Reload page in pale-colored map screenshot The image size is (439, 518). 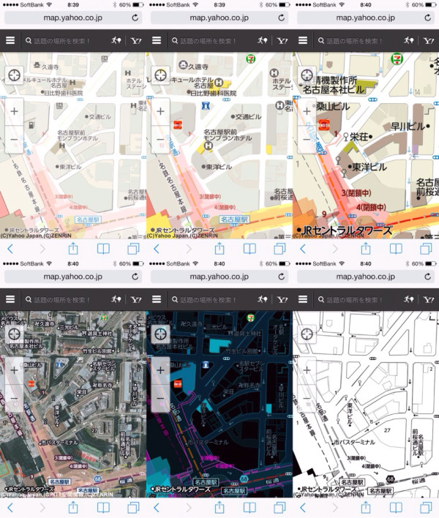(x=135, y=18)
